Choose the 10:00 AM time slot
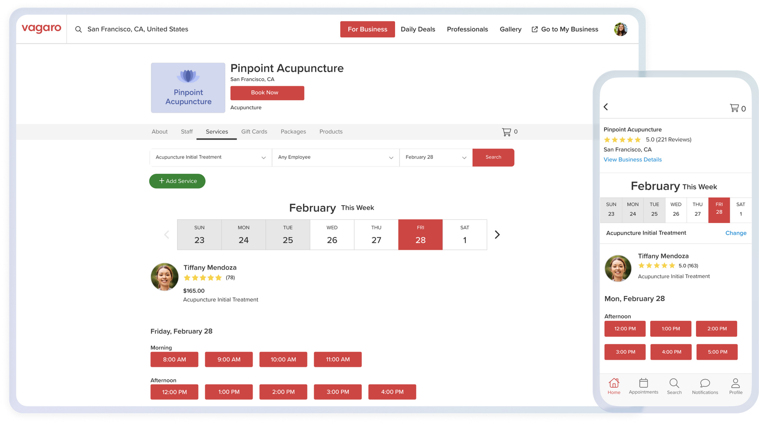 coord(283,360)
